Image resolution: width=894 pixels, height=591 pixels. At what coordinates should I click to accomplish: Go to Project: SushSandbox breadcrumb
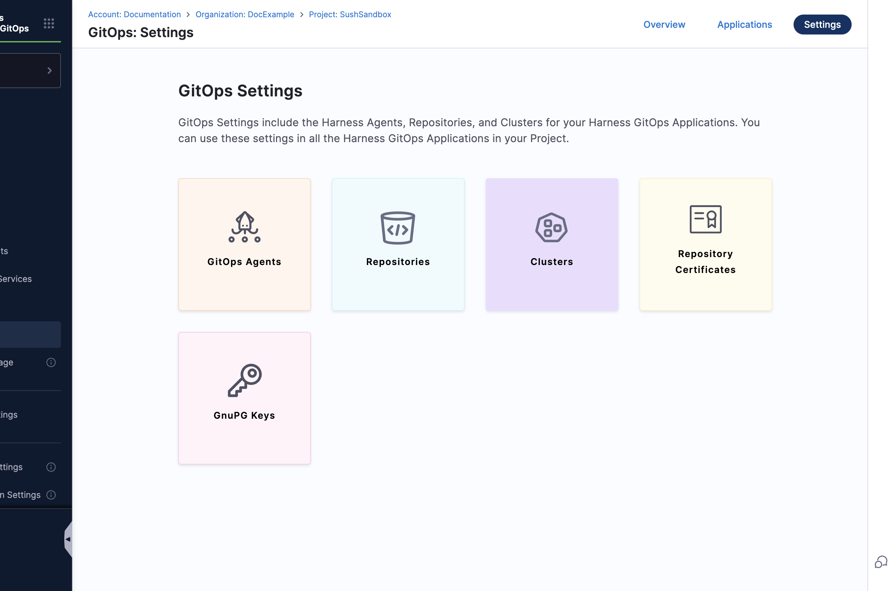350,14
